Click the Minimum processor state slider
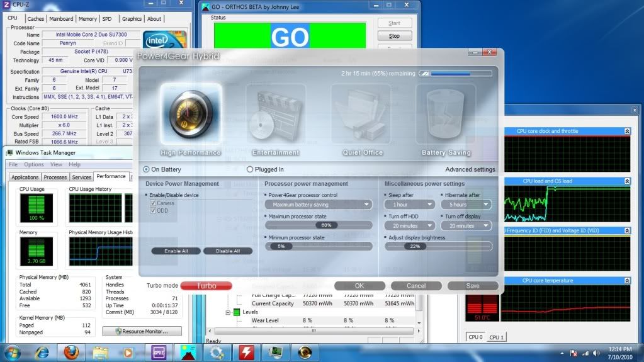The width and height of the screenshot is (644, 362). click(319, 247)
